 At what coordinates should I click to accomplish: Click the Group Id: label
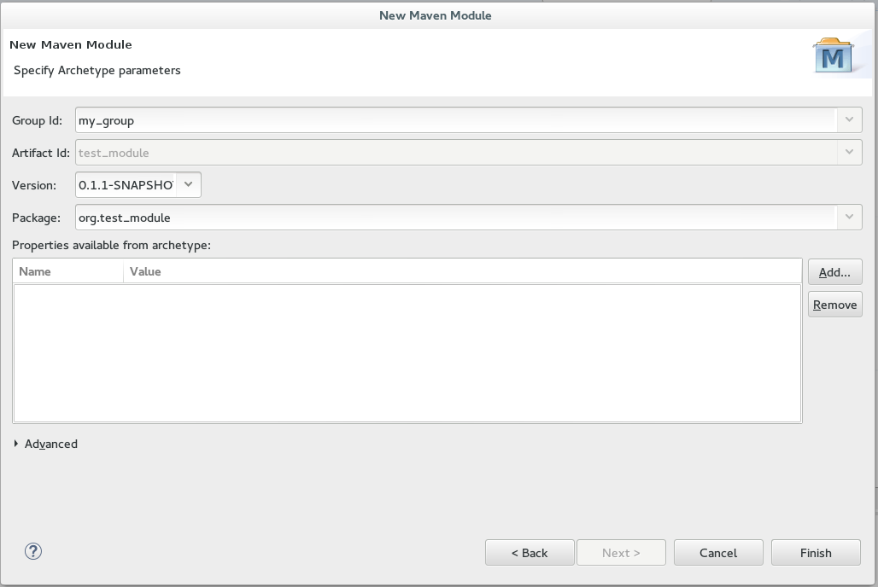coord(37,121)
